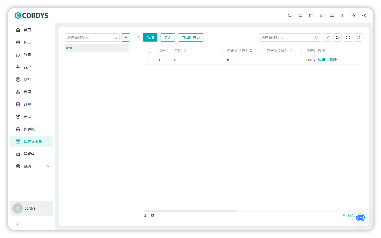Add a new form with plus button

(x=126, y=37)
